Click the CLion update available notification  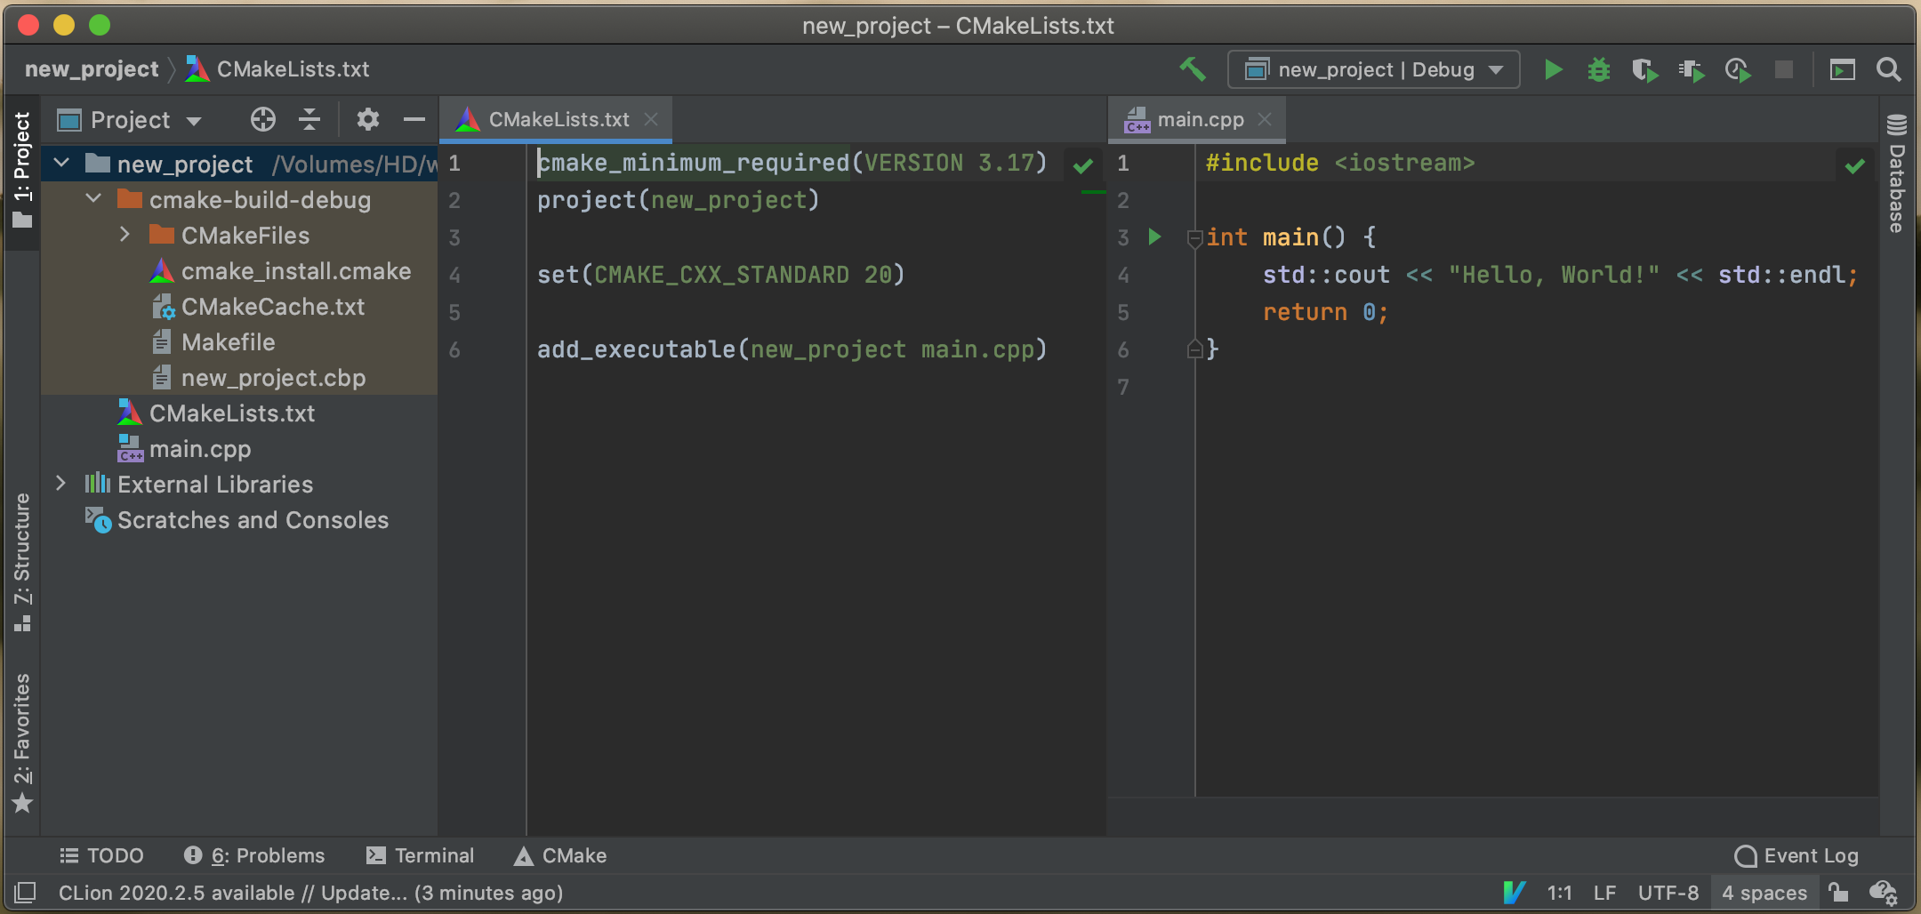point(310,893)
